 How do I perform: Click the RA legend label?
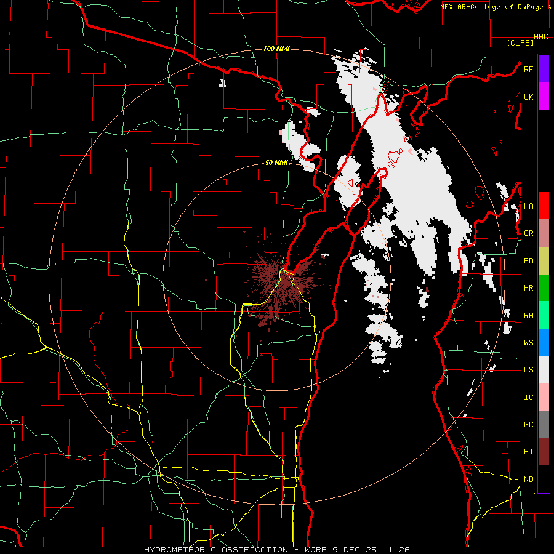528,315
